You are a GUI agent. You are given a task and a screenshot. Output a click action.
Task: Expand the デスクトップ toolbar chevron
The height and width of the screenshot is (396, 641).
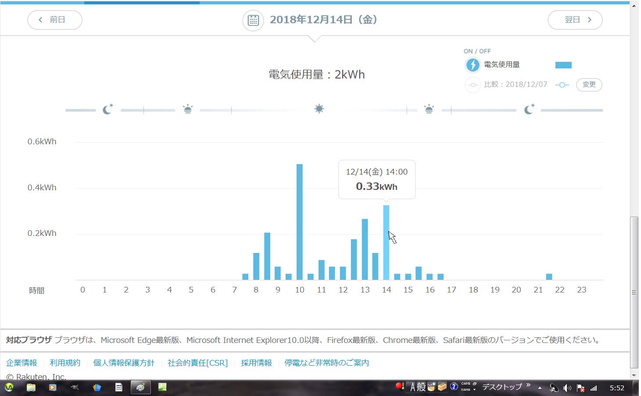click(x=528, y=385)
